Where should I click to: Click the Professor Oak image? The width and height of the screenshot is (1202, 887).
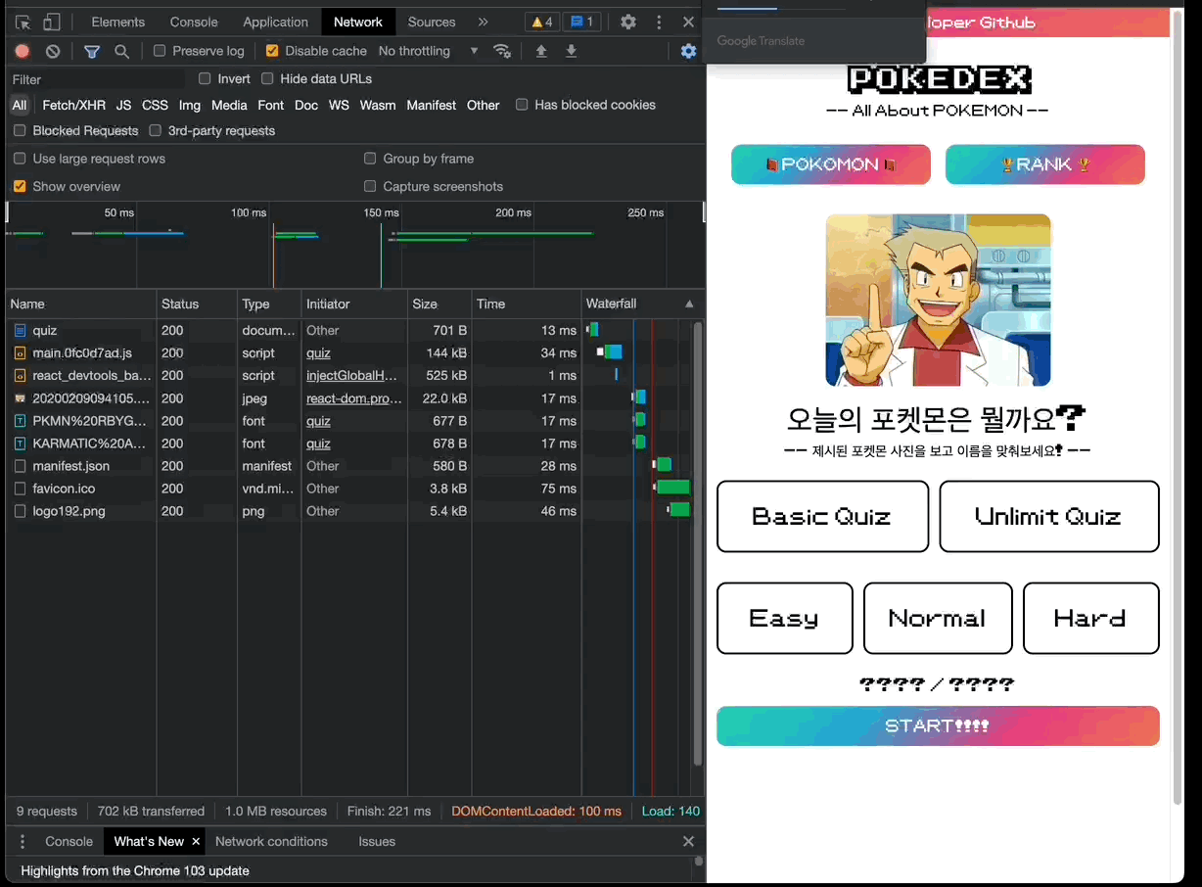938,300
